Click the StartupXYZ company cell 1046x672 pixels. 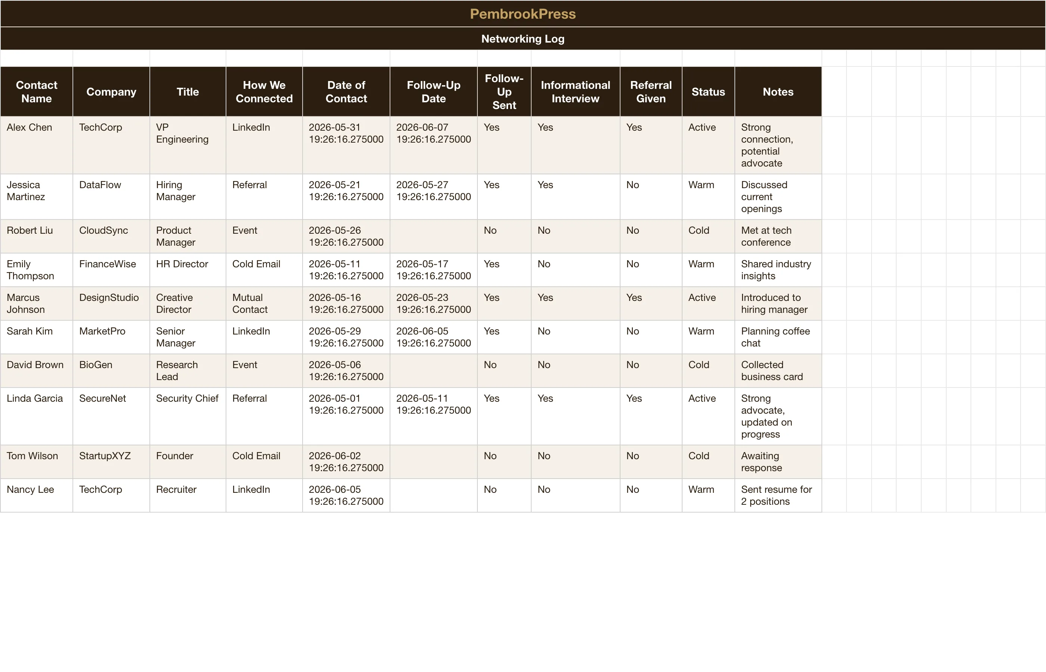click(111, 462)
